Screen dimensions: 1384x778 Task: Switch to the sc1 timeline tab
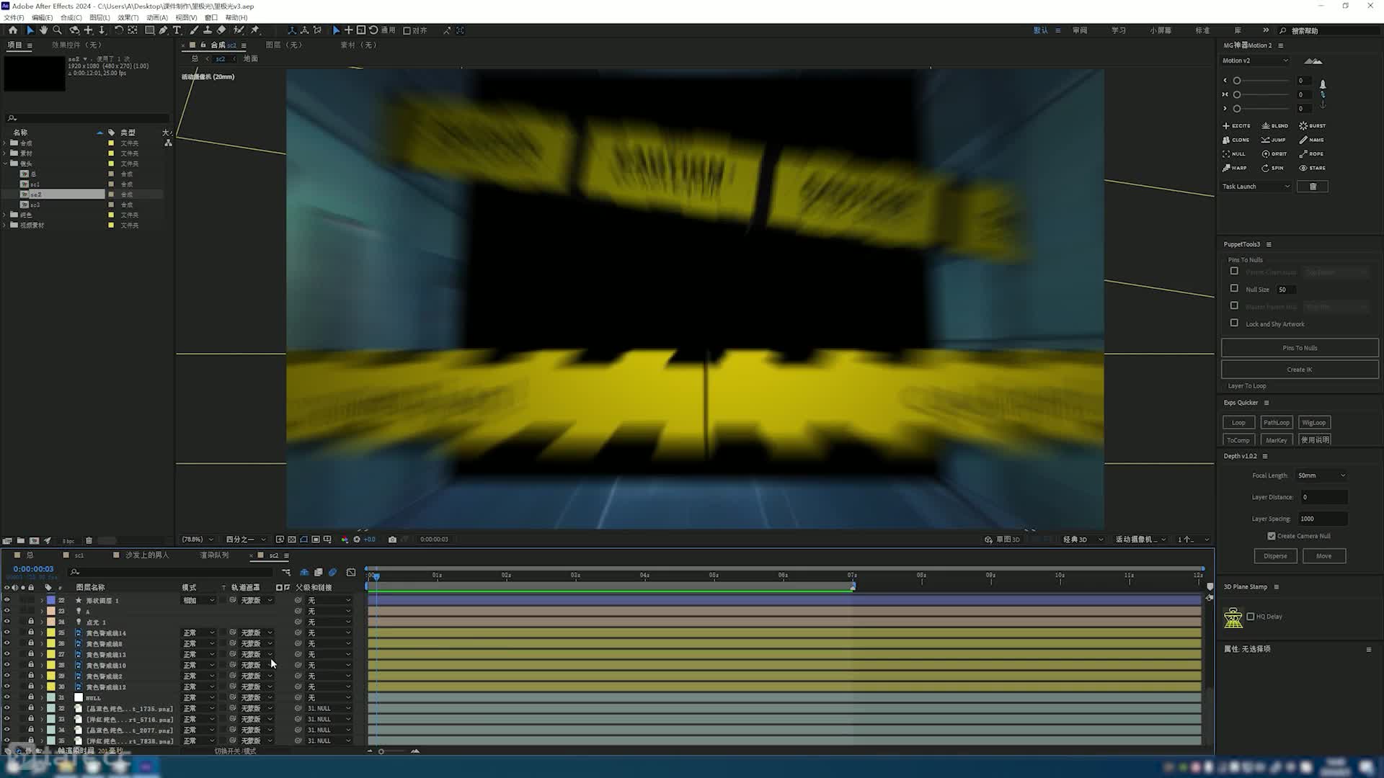click(x=79, y=555)
